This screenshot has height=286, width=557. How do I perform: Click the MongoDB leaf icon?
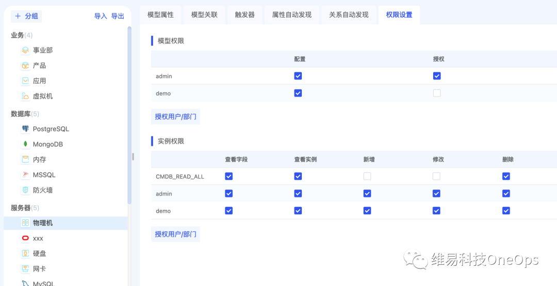[25, 144]
